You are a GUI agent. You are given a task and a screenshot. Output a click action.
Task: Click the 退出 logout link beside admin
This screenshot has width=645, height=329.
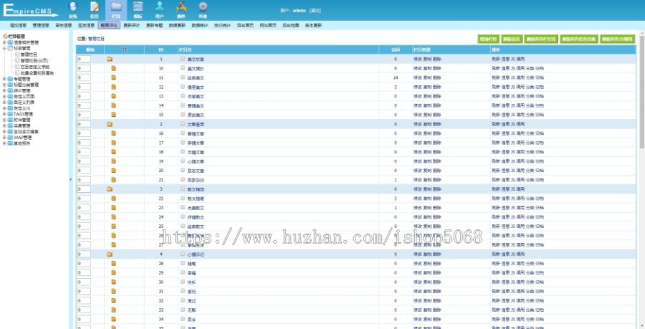315,11
